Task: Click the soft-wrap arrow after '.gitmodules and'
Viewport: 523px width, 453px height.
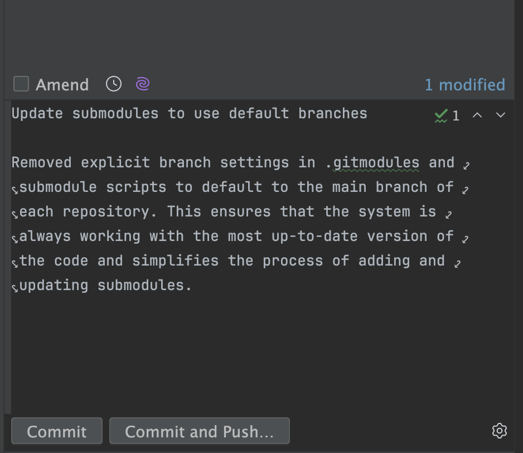Action: pos(466,164)
